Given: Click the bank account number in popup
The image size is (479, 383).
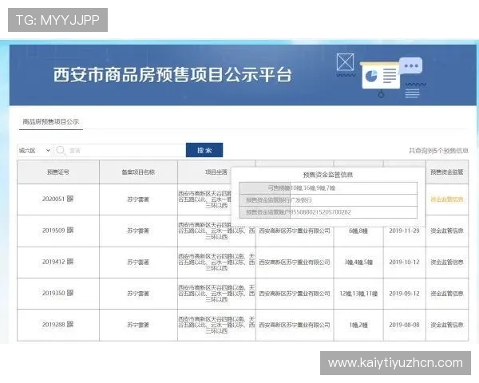Looking at the screenshot, I should click(x=320, y=212).
